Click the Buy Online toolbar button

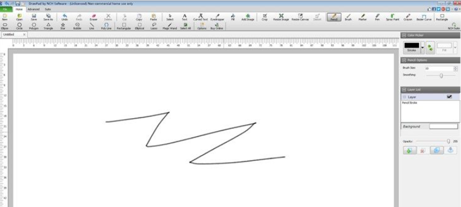[x=216, y=26]
